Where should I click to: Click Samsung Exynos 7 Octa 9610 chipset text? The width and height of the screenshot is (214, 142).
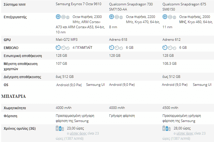tap(78, 4)
